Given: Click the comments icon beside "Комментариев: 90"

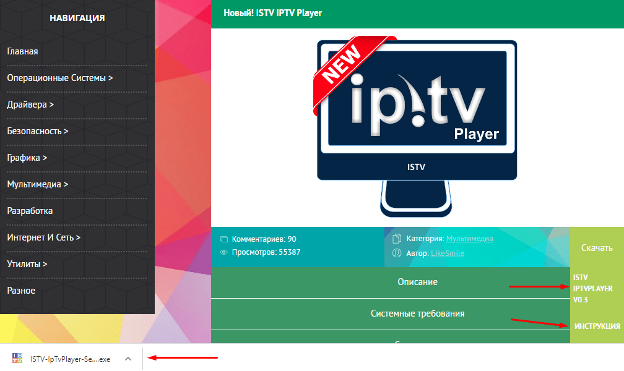Looking at the screenshot, I should pos(224,238).
